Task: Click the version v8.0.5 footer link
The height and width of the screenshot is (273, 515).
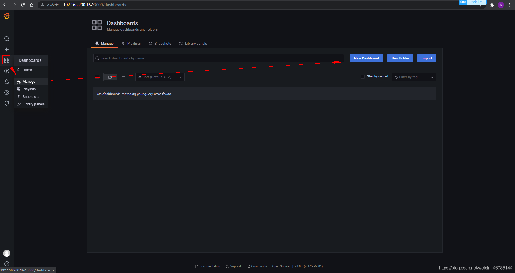Action: [309, 267]
